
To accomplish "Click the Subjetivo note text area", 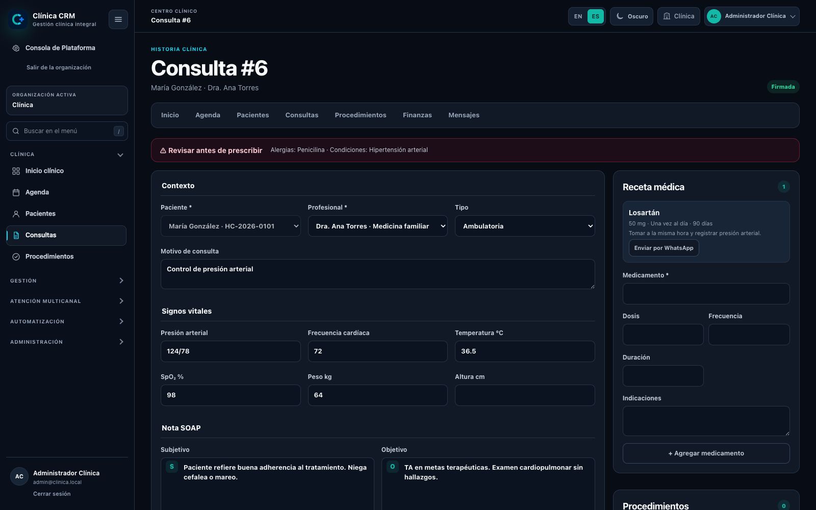I will [x=267, y=483].
